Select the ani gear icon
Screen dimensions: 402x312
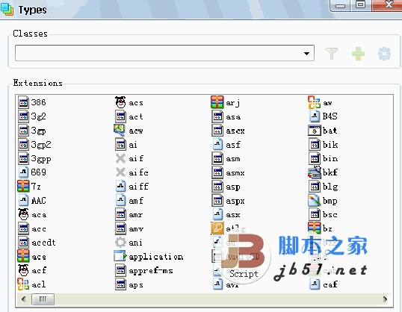(x=120, y=243)
